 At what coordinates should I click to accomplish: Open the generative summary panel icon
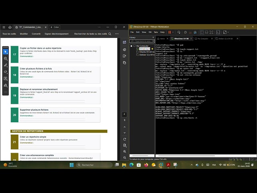point(124,49)
